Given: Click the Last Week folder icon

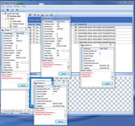Looking at the screenshot, I should point(11,21).
